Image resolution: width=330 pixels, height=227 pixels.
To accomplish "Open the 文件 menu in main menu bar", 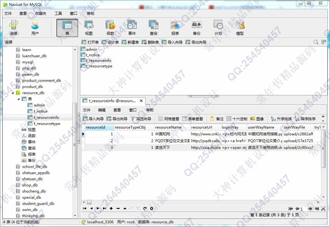I will click(8, 14).
